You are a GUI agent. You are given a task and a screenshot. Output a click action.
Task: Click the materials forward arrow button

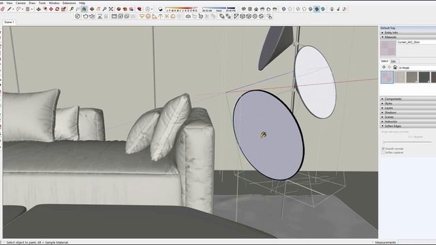coord(389,67)
